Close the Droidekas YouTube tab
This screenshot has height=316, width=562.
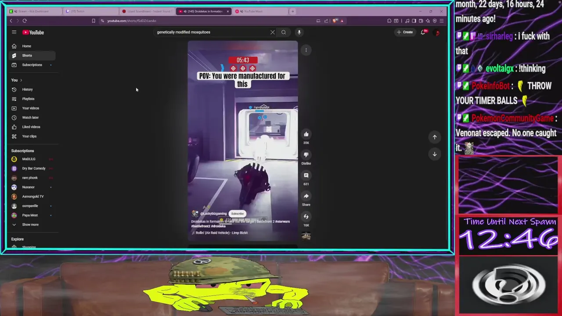click(x=227, y=11)
